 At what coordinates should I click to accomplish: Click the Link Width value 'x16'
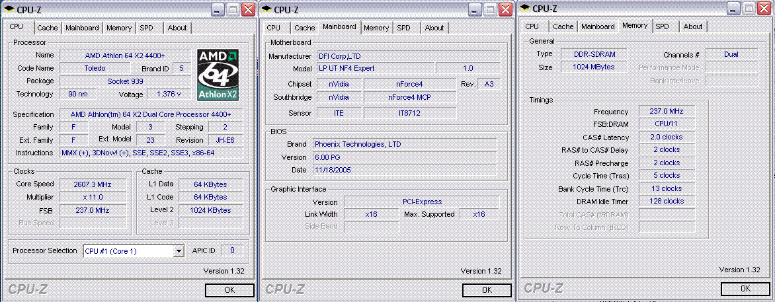tap(371, 214)
